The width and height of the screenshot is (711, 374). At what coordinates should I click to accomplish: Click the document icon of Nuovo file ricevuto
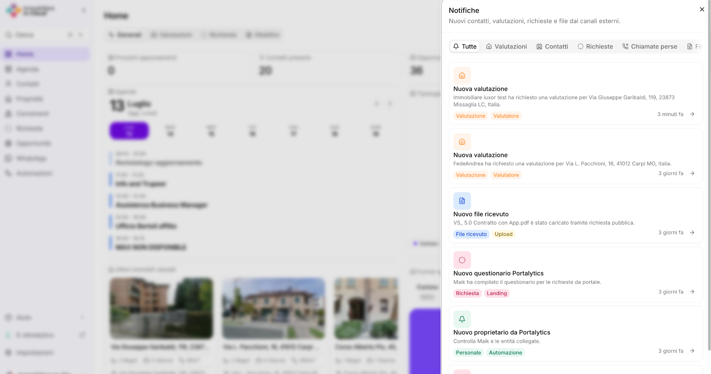tap(462, 201)
